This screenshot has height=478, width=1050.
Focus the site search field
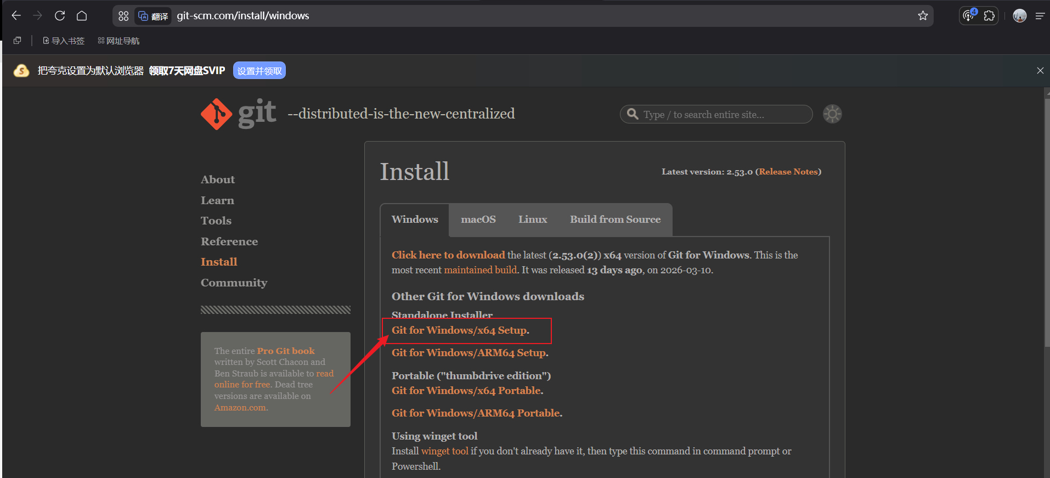coord(716,114)
